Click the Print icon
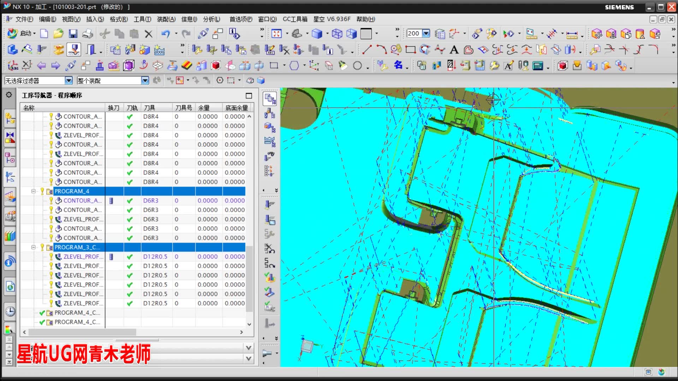The width and height of the screenshot is (678, 381). 88,34
